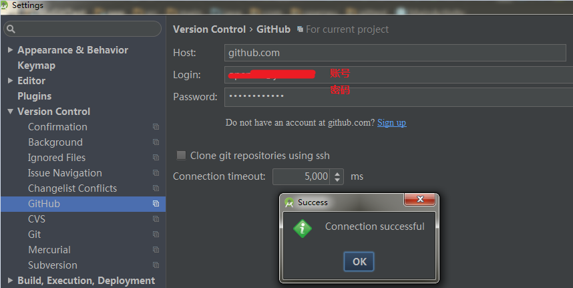Collapse the Version Control tree node
Viewport: 573px width, 288px height.
point(10,112)
